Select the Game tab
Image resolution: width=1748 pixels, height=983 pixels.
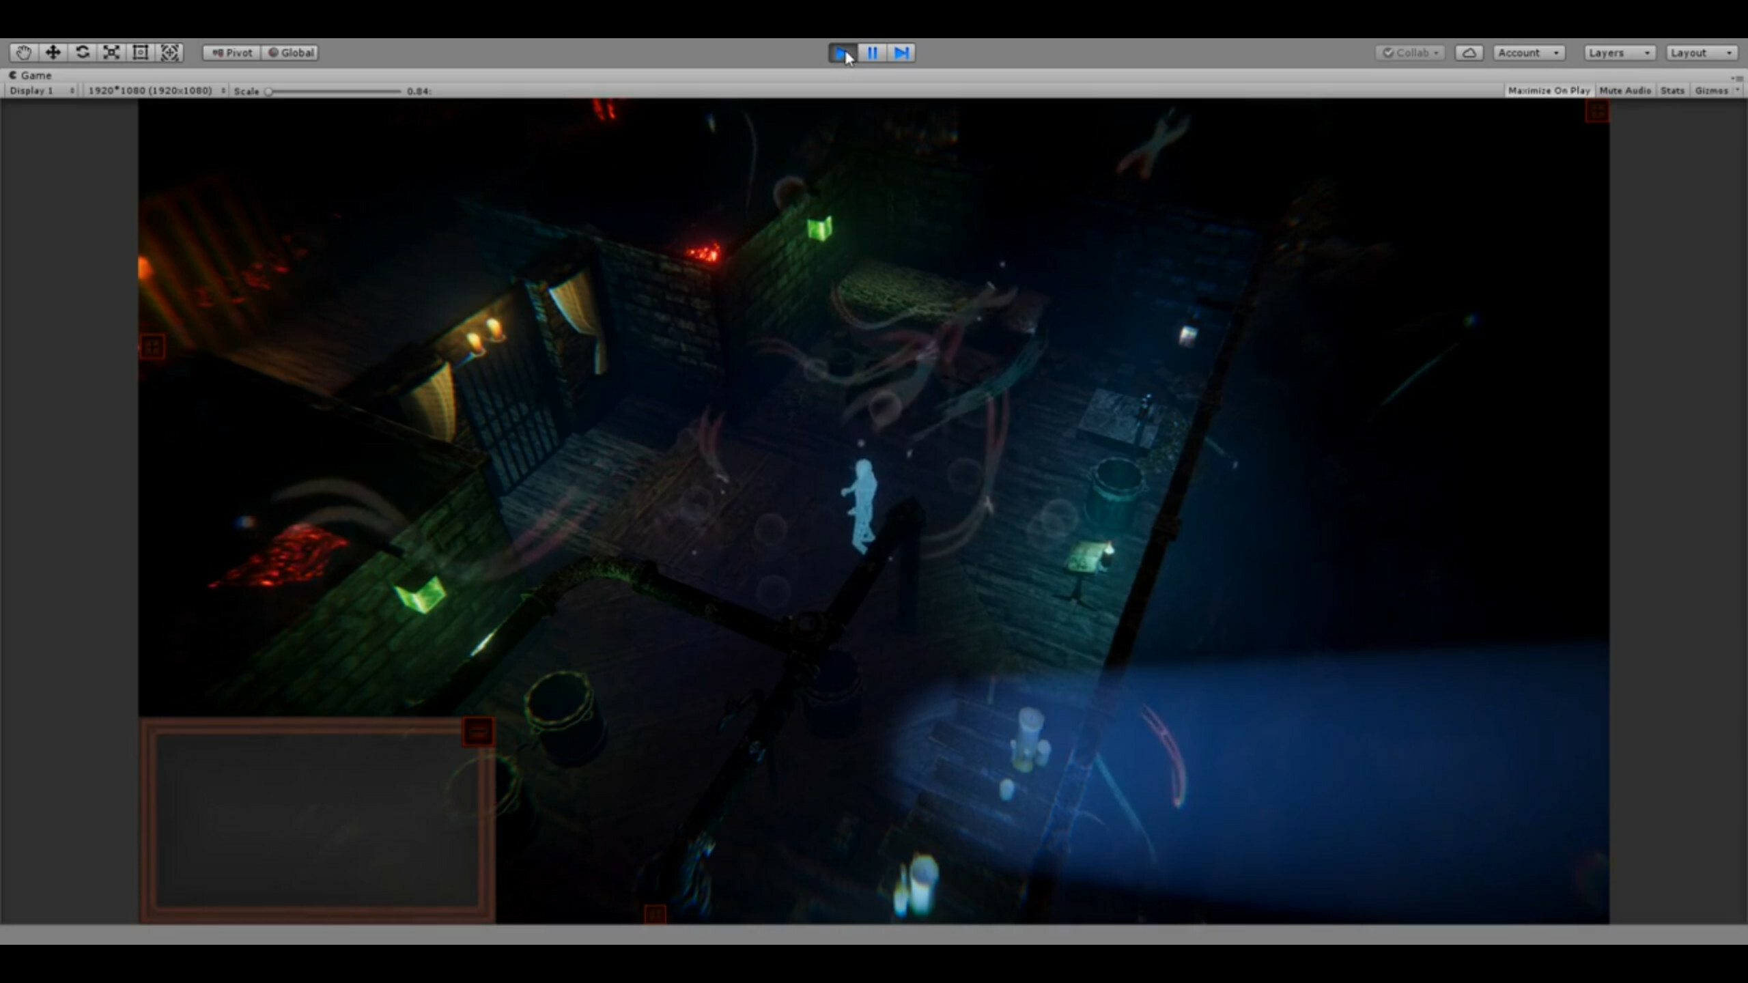[x=31, y=75]
